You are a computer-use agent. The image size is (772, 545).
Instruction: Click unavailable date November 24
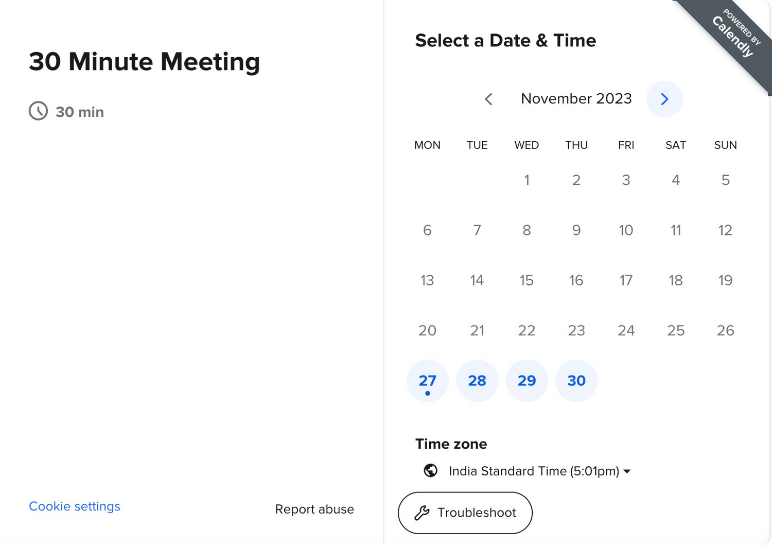pos(626,330)
